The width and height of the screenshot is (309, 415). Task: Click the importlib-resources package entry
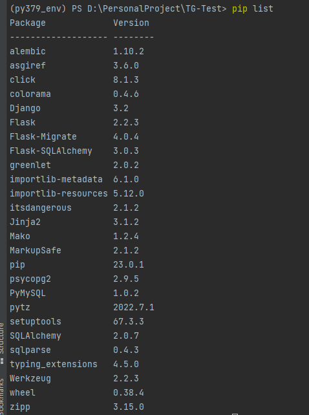[59, 193]
